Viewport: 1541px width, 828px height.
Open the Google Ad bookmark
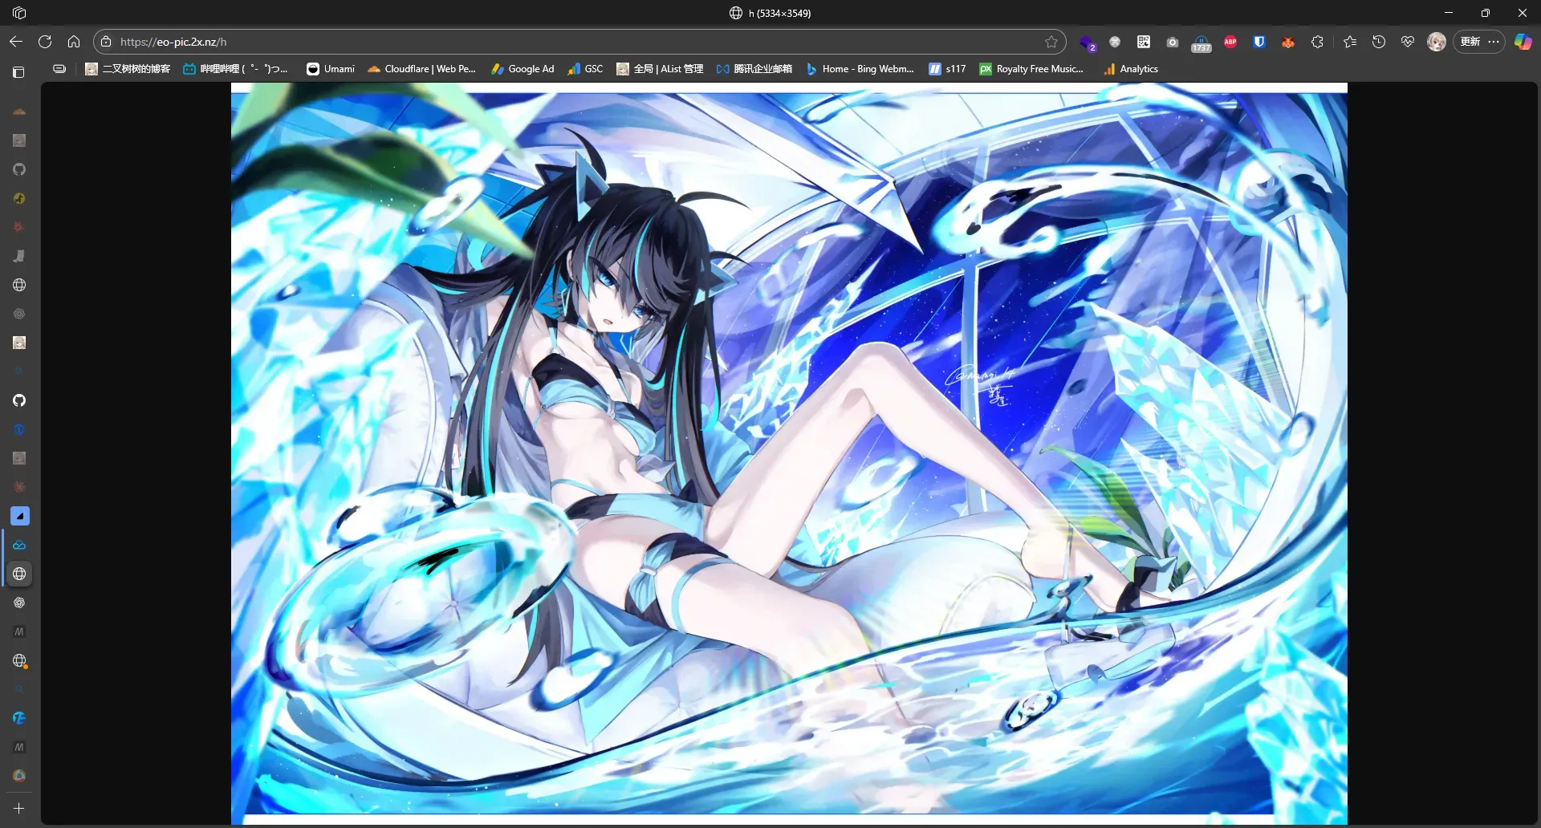[522, 69]
